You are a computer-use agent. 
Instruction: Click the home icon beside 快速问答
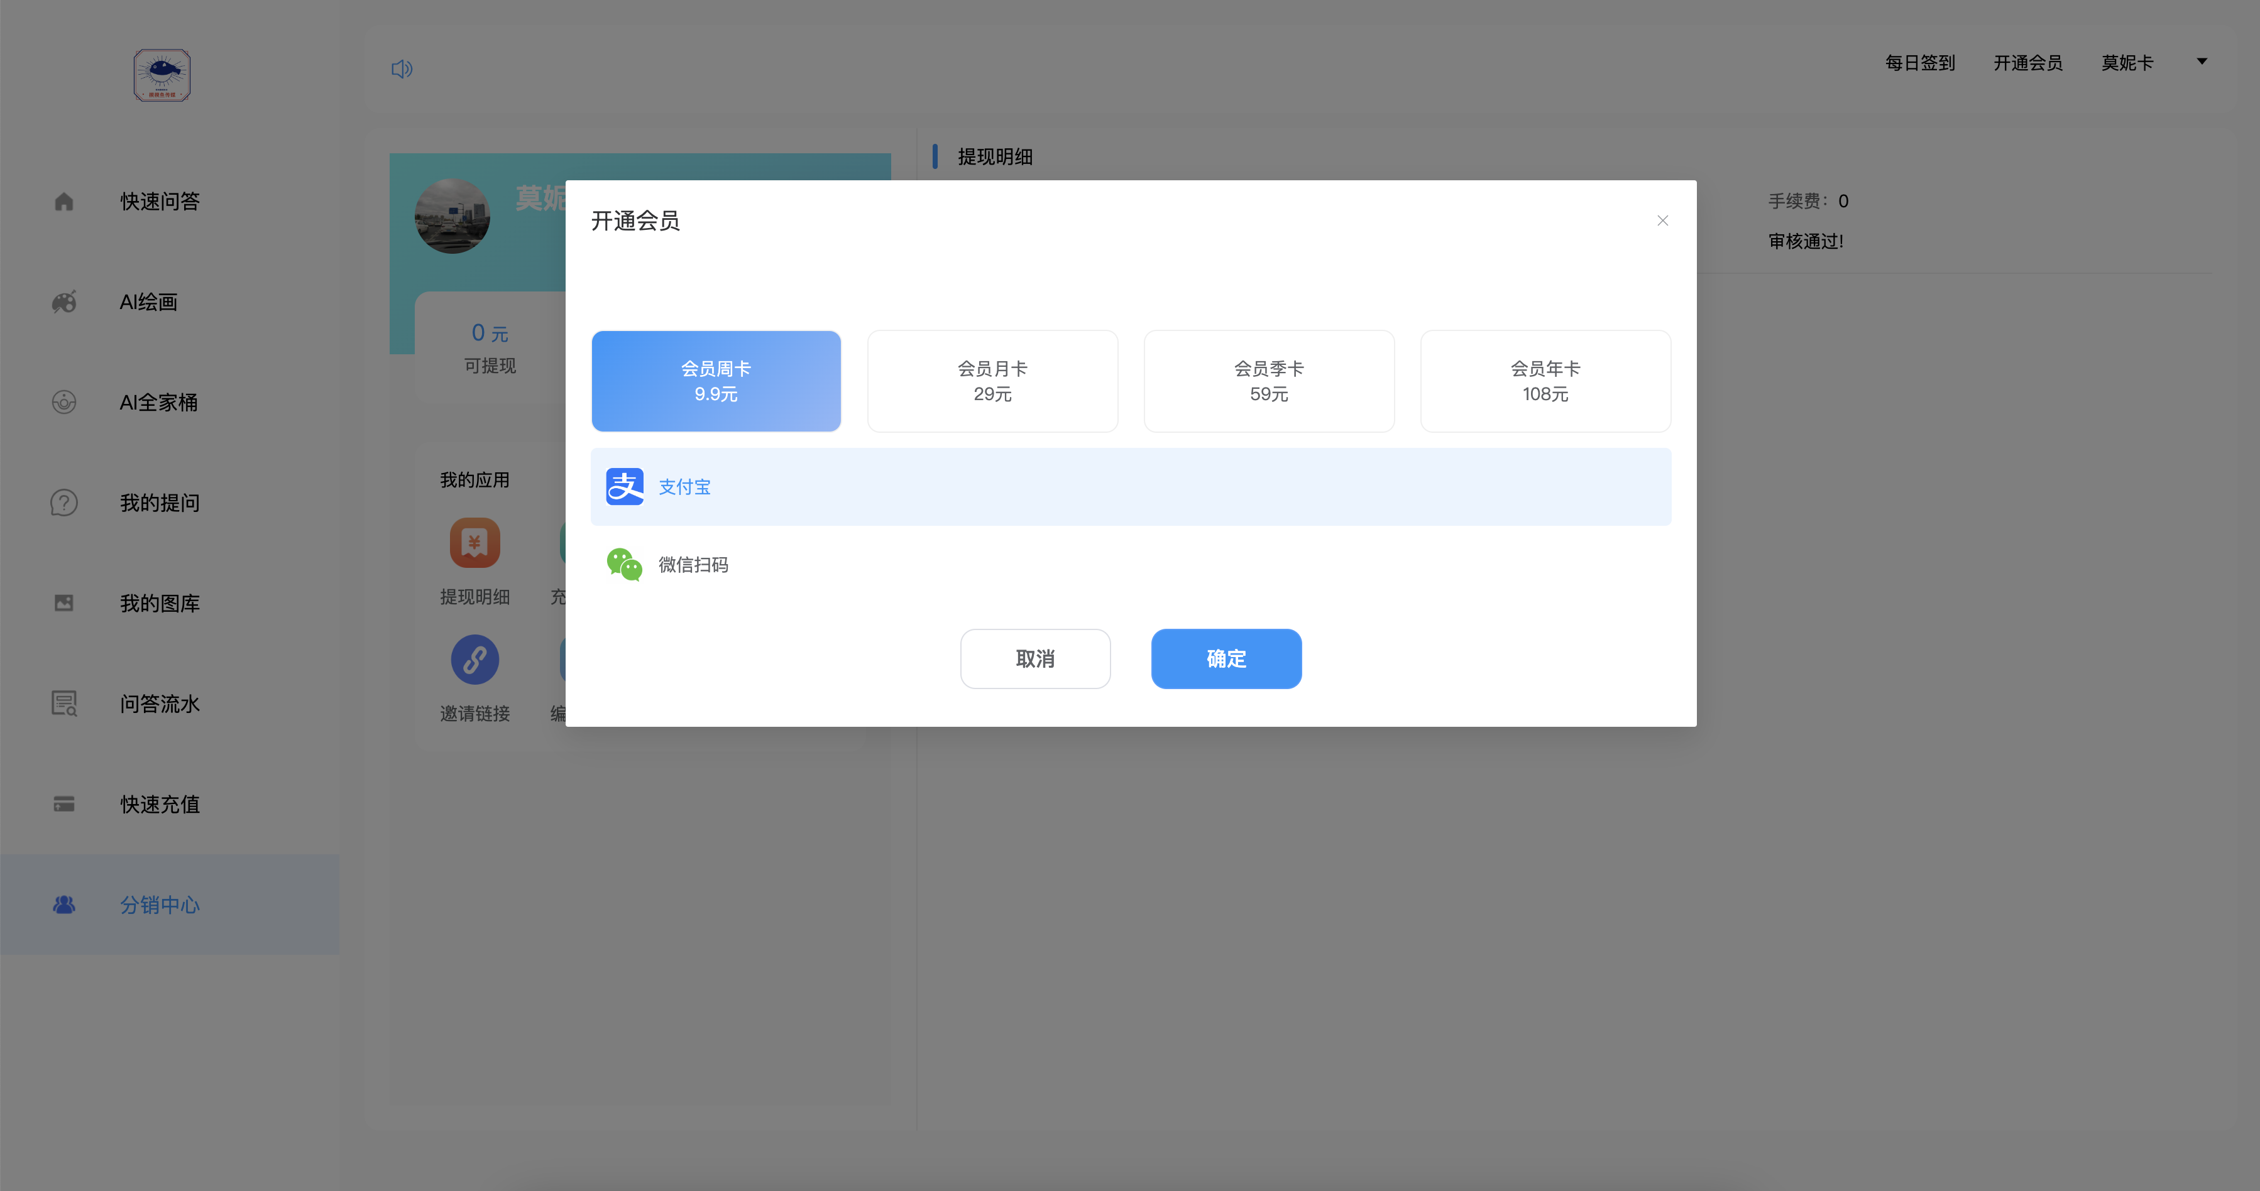pos(64,202)
